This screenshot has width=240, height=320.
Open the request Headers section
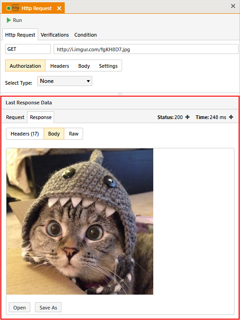[x=60, y=66]
